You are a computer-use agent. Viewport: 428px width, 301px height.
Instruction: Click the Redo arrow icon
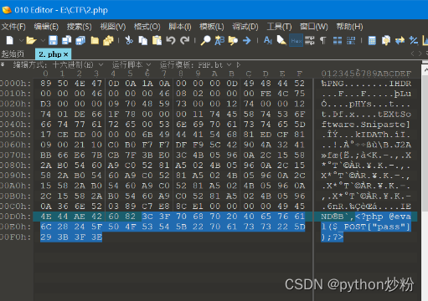point(184,41)
